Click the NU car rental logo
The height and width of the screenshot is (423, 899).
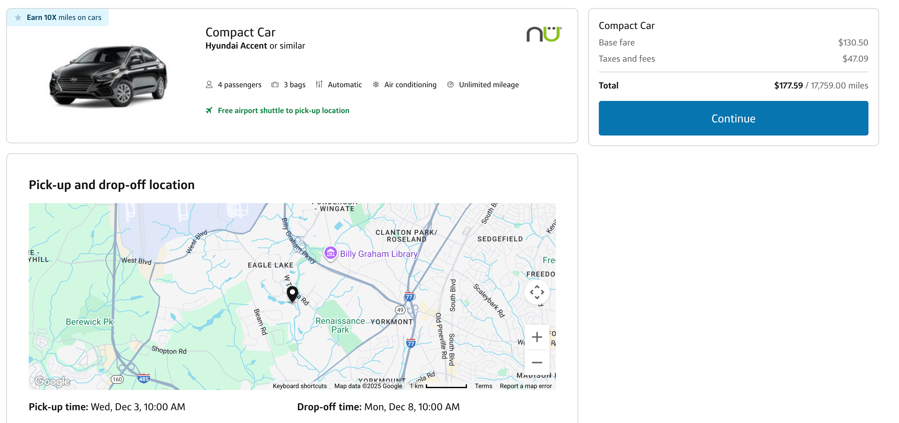[543, 34]
